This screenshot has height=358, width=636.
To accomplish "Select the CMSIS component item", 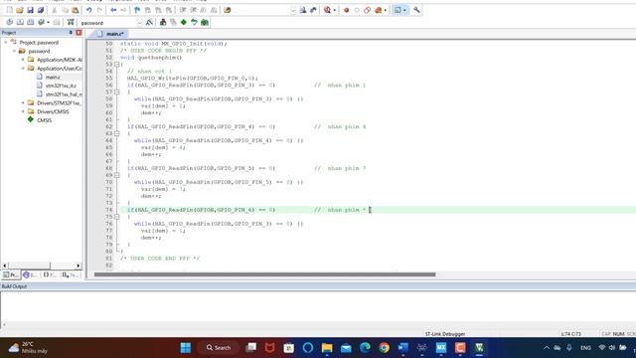I will coord(44,120).
